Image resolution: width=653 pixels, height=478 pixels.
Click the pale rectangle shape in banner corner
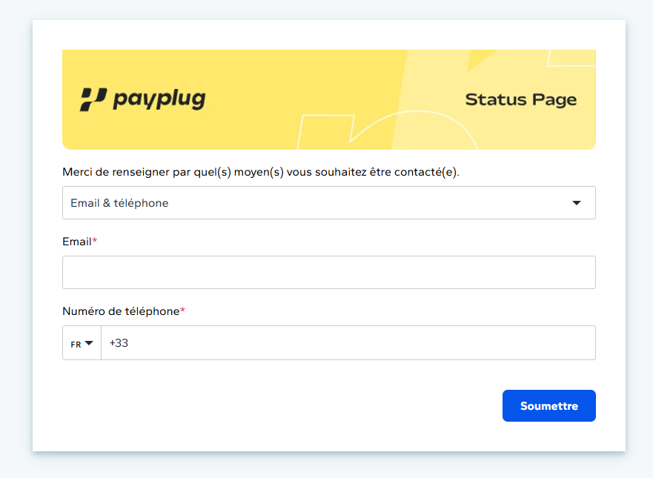click(x=571, y=58)
